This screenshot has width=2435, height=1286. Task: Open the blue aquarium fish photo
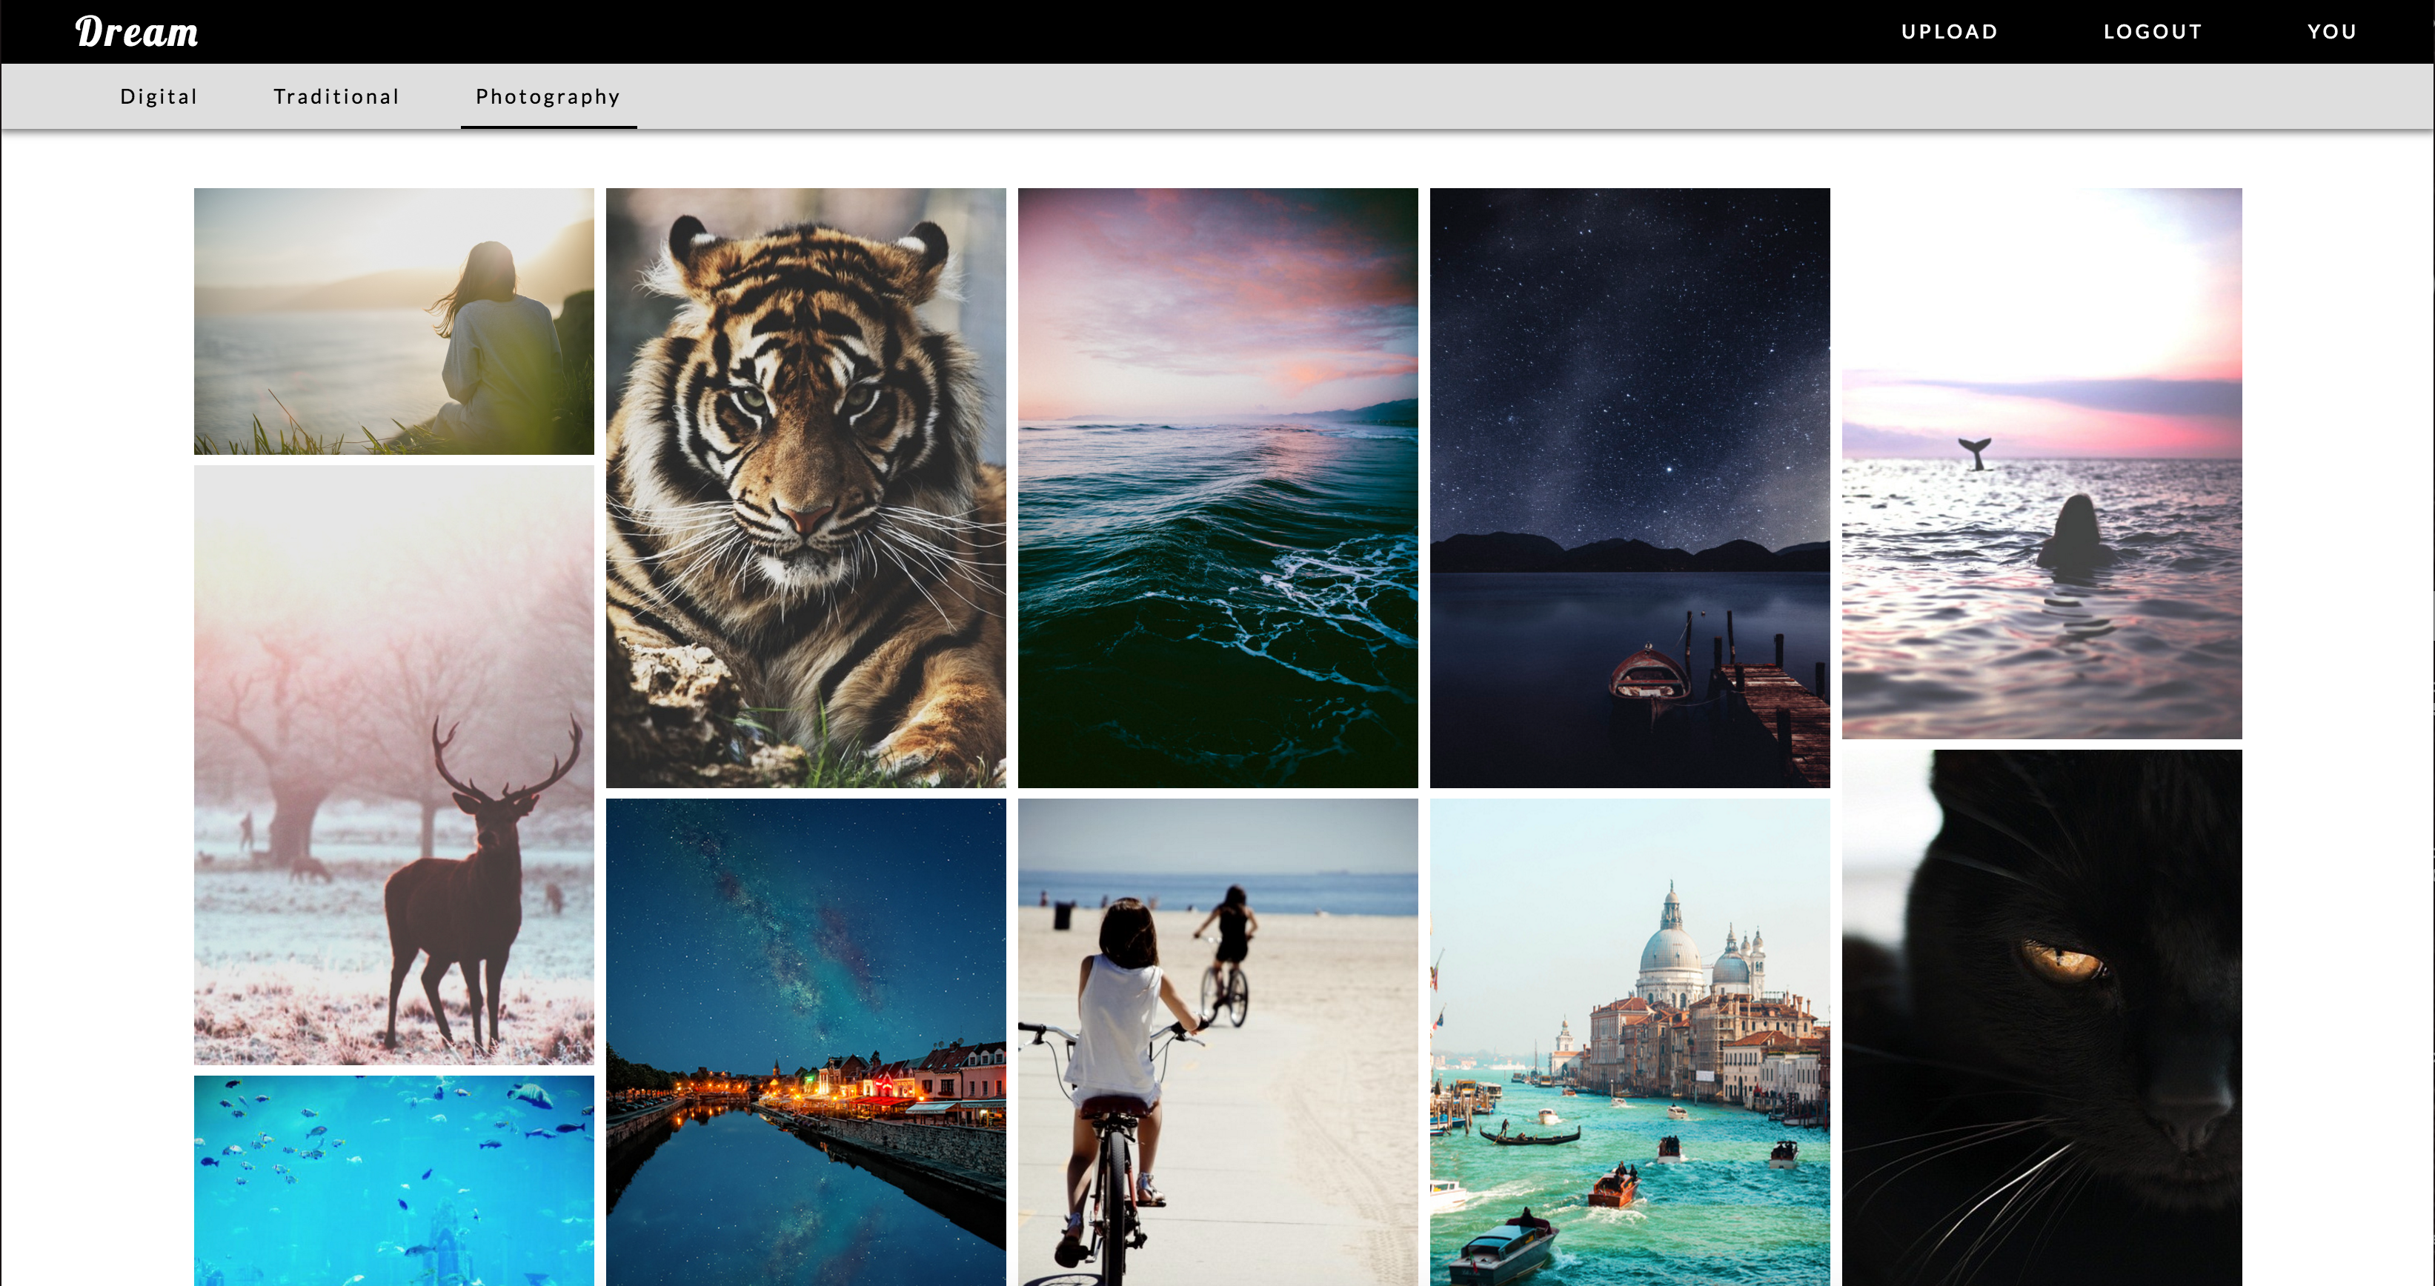point(394,1179)
